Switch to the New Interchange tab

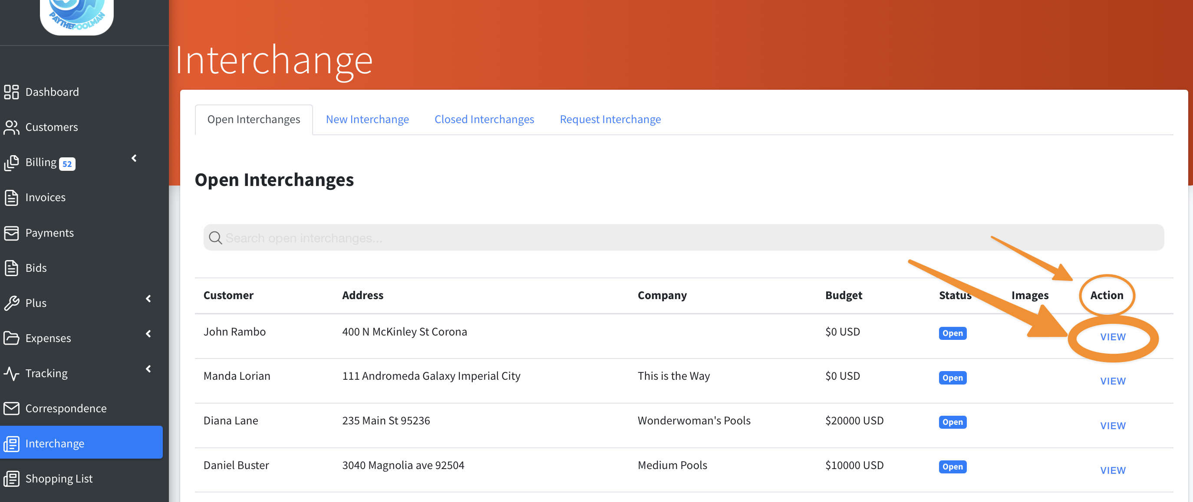pos(367,119)
